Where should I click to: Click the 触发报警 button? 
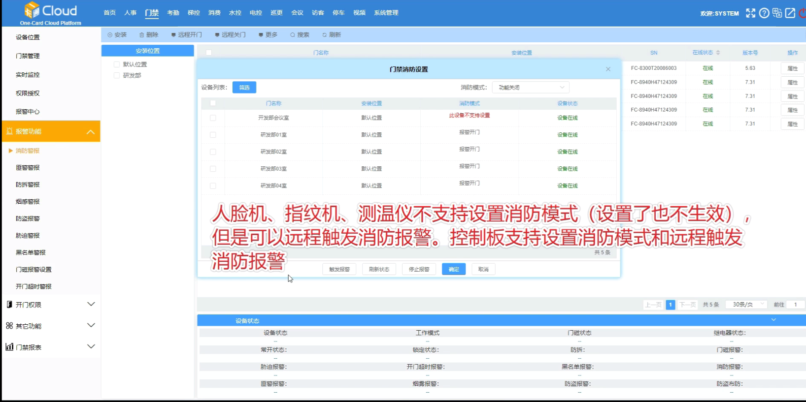(x=339, y=269)
